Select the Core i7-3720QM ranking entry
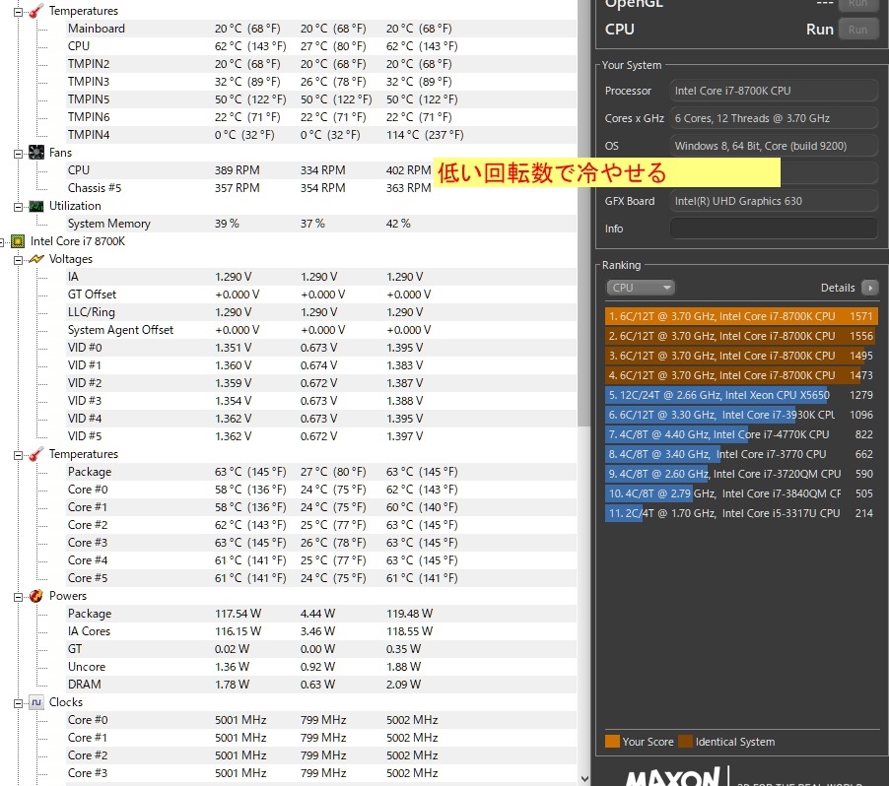 (x=741, y=474)
